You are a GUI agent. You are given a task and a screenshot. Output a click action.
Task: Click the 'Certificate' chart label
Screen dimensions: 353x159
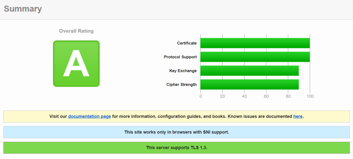(x=187, y=43)
